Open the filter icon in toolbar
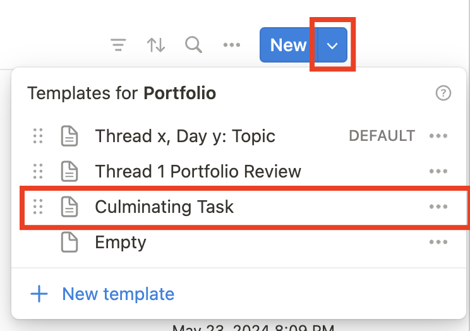 [x=118, y=45]
